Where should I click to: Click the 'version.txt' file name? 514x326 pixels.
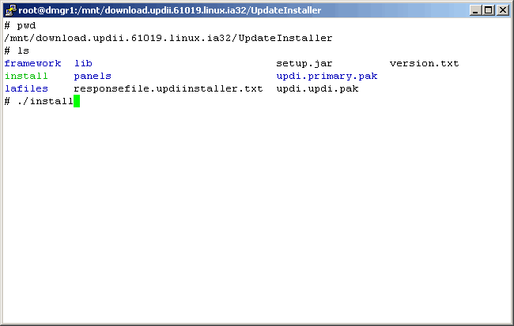[424, 63]
